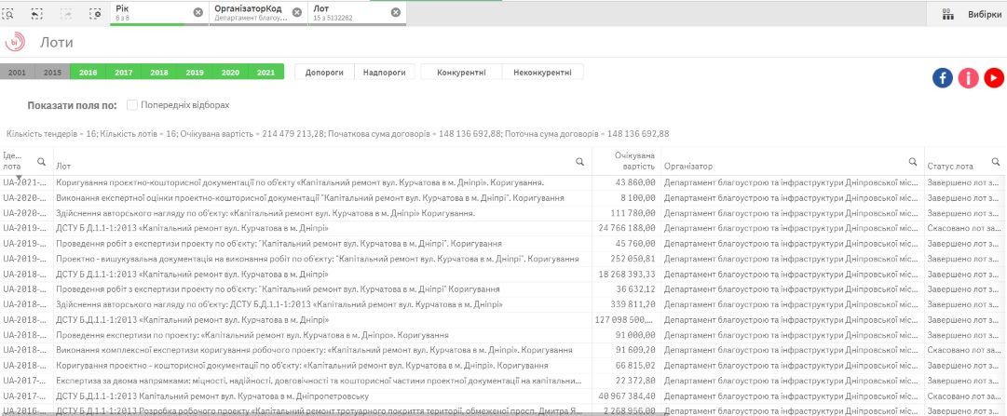Image resolution: width=1007 pixels, height=416 pixels.
Task: Click the Лоти sheet title
Action: click(57, 43)
